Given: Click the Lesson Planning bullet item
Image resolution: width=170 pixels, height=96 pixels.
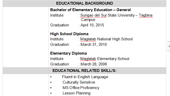Looking at the screenshot, I should point(76,93).
